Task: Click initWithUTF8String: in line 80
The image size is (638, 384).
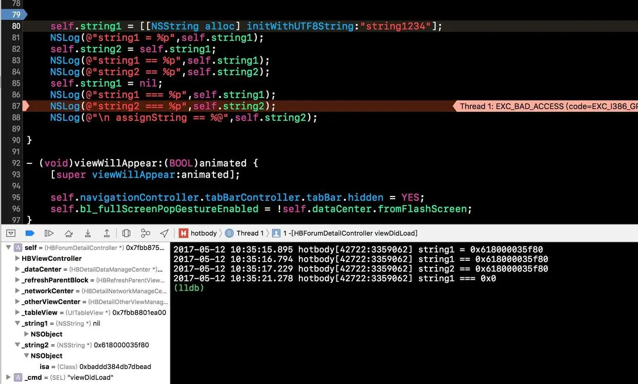Action: click(303, 26)
